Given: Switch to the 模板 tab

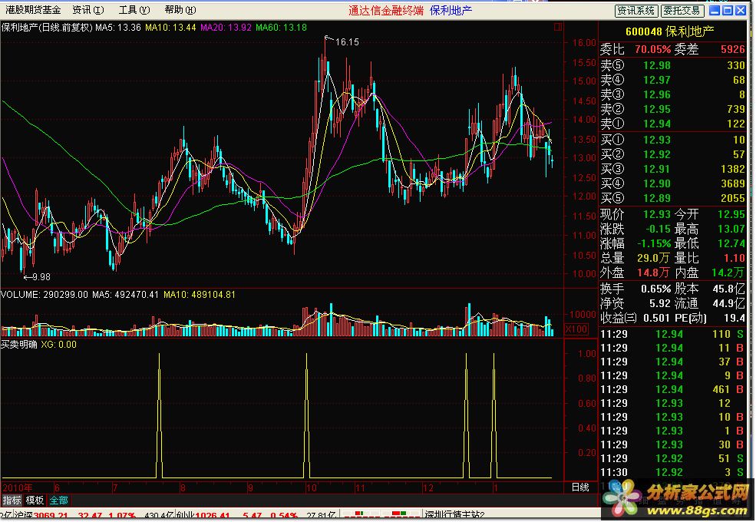Looking at the screenshot, I should pyautogui.click(x=35, y=501).
